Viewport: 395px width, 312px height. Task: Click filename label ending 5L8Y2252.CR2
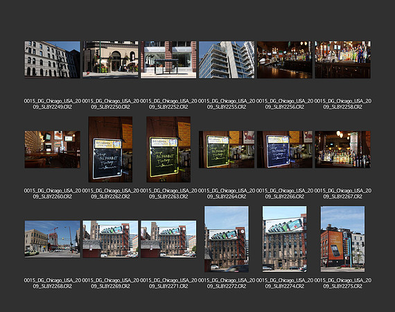coord(168,104)
